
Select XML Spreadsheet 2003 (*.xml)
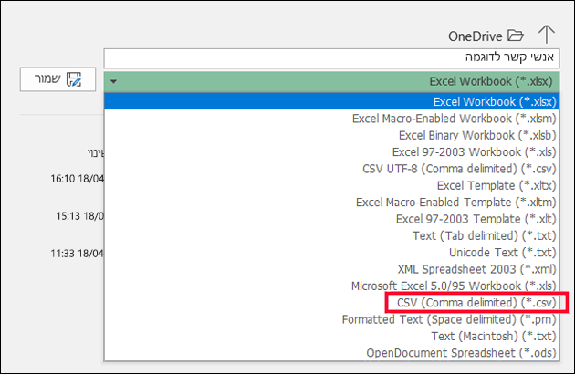coord(331,269)
